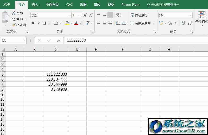The image size is (208, 135).
Task: Select cell containing 223,334,444
Action: click(x=56, y=79)
